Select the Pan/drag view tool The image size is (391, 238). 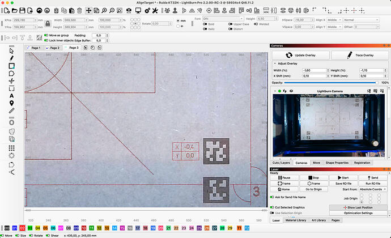point(88,10)
